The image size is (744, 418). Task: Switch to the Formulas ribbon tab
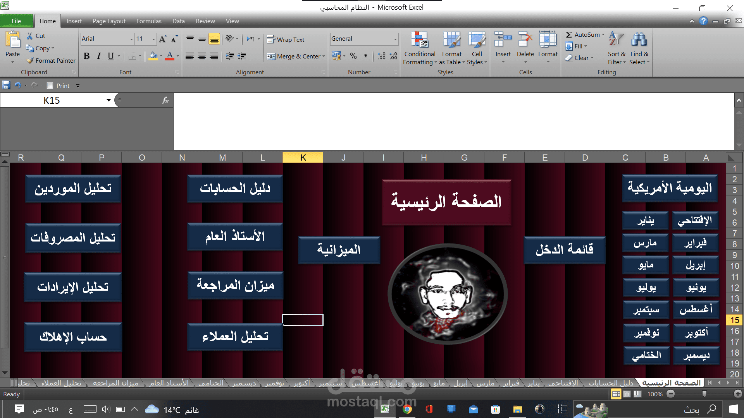pyautogui.click(x=149, y=21)
